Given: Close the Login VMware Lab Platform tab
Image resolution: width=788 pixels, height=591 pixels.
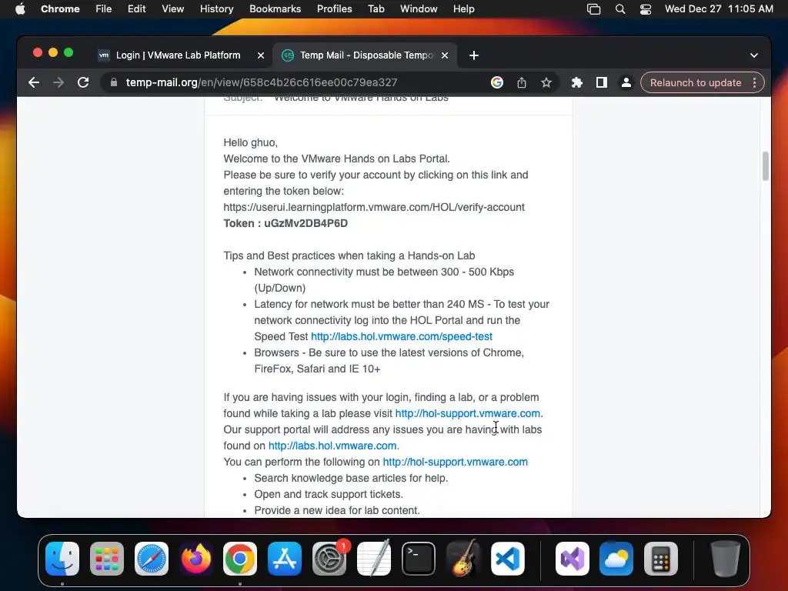Looking at the screenshot, I should point(261,55).
